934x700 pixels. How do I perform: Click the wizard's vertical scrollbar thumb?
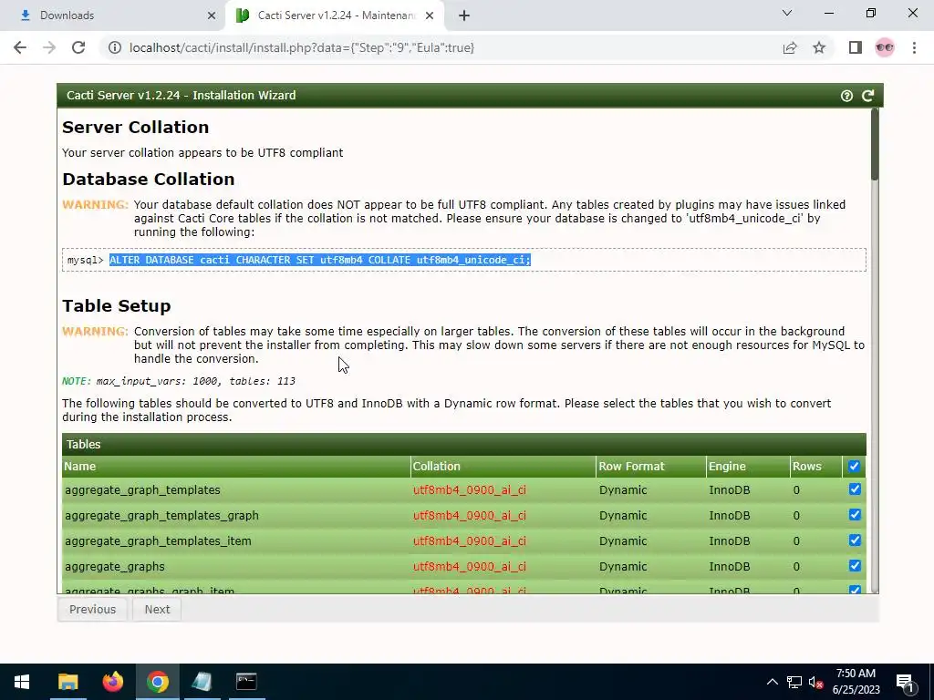point(875,144)
